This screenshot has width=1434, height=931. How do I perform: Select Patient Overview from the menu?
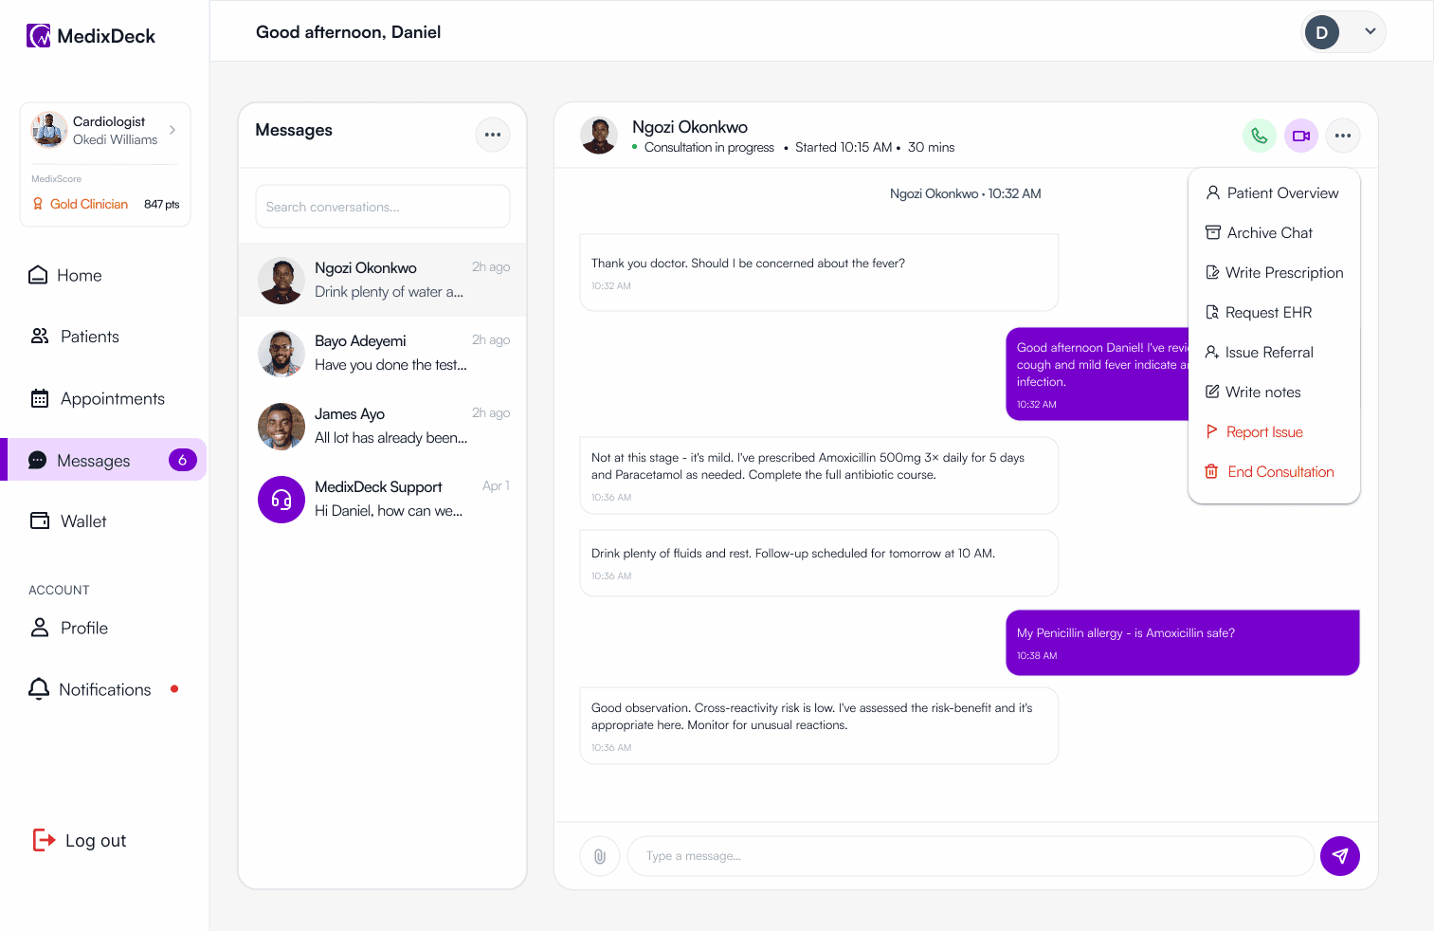click(1273, 192)
